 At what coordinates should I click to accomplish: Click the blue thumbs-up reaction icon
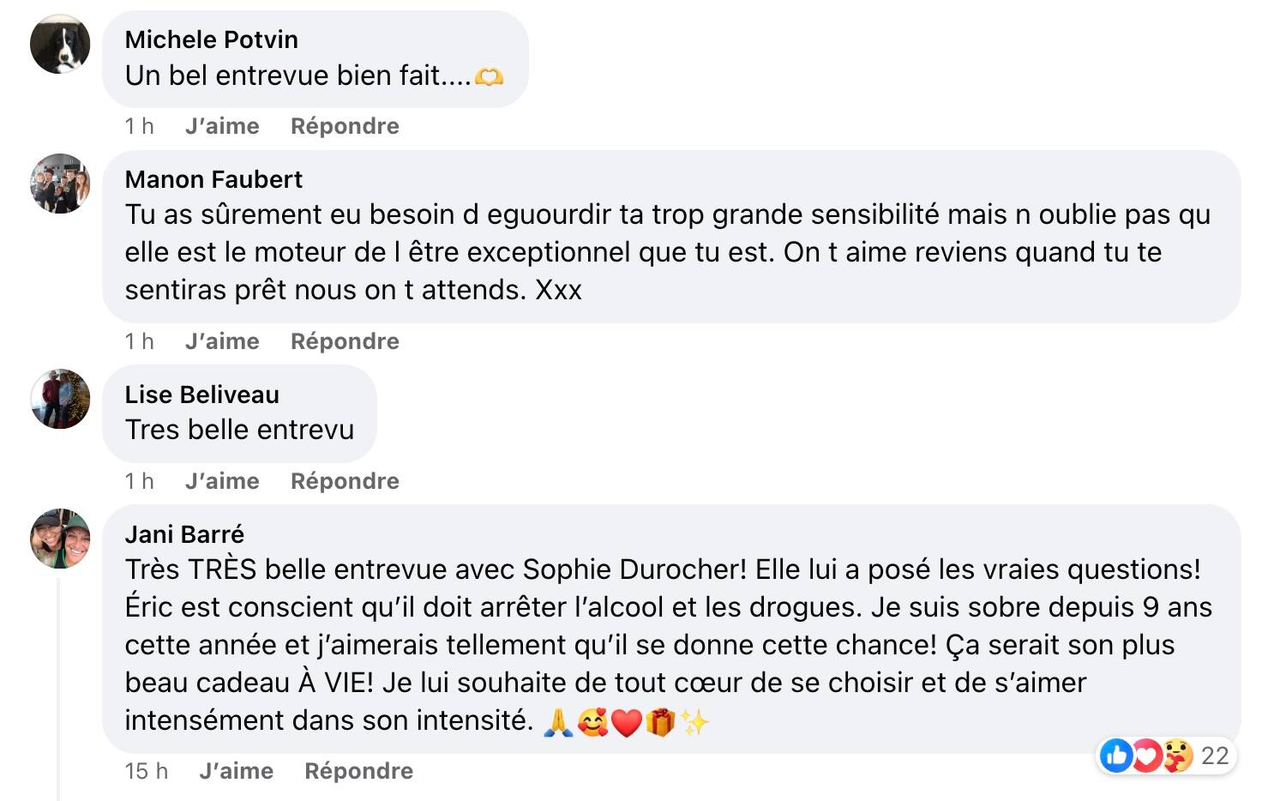tap(1116, 756)
